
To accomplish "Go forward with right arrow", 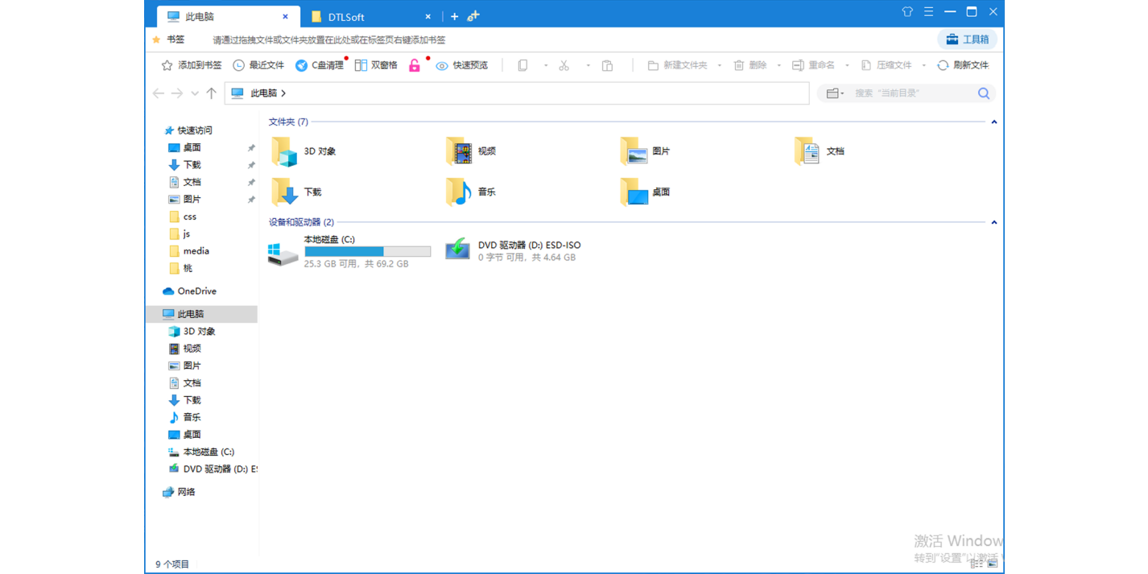I will tap(177, 93).
